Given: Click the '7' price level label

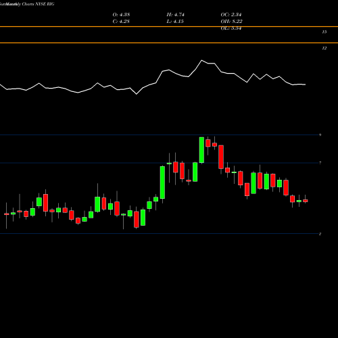Looking at the screenshot, I should click(x=320, y=163).
